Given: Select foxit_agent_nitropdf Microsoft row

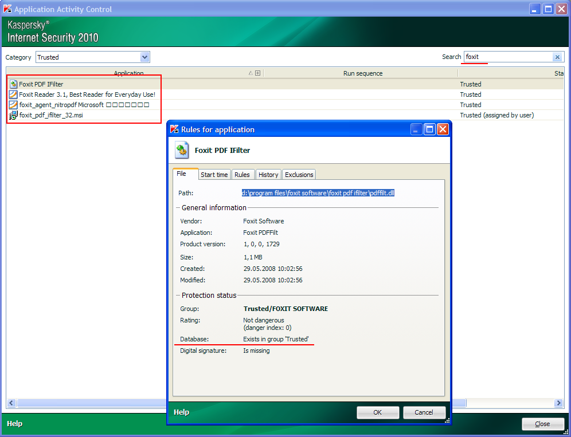Looking at the screenshot, I should click(285, 105).
